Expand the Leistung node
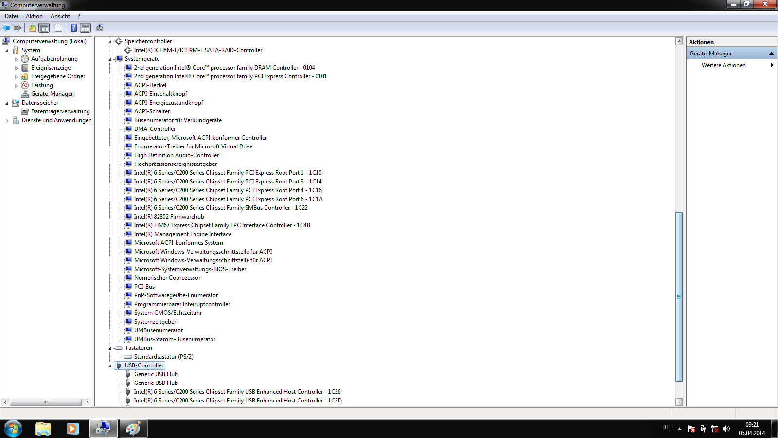Screen dimensions: 778x438 (x=16, y=86)
